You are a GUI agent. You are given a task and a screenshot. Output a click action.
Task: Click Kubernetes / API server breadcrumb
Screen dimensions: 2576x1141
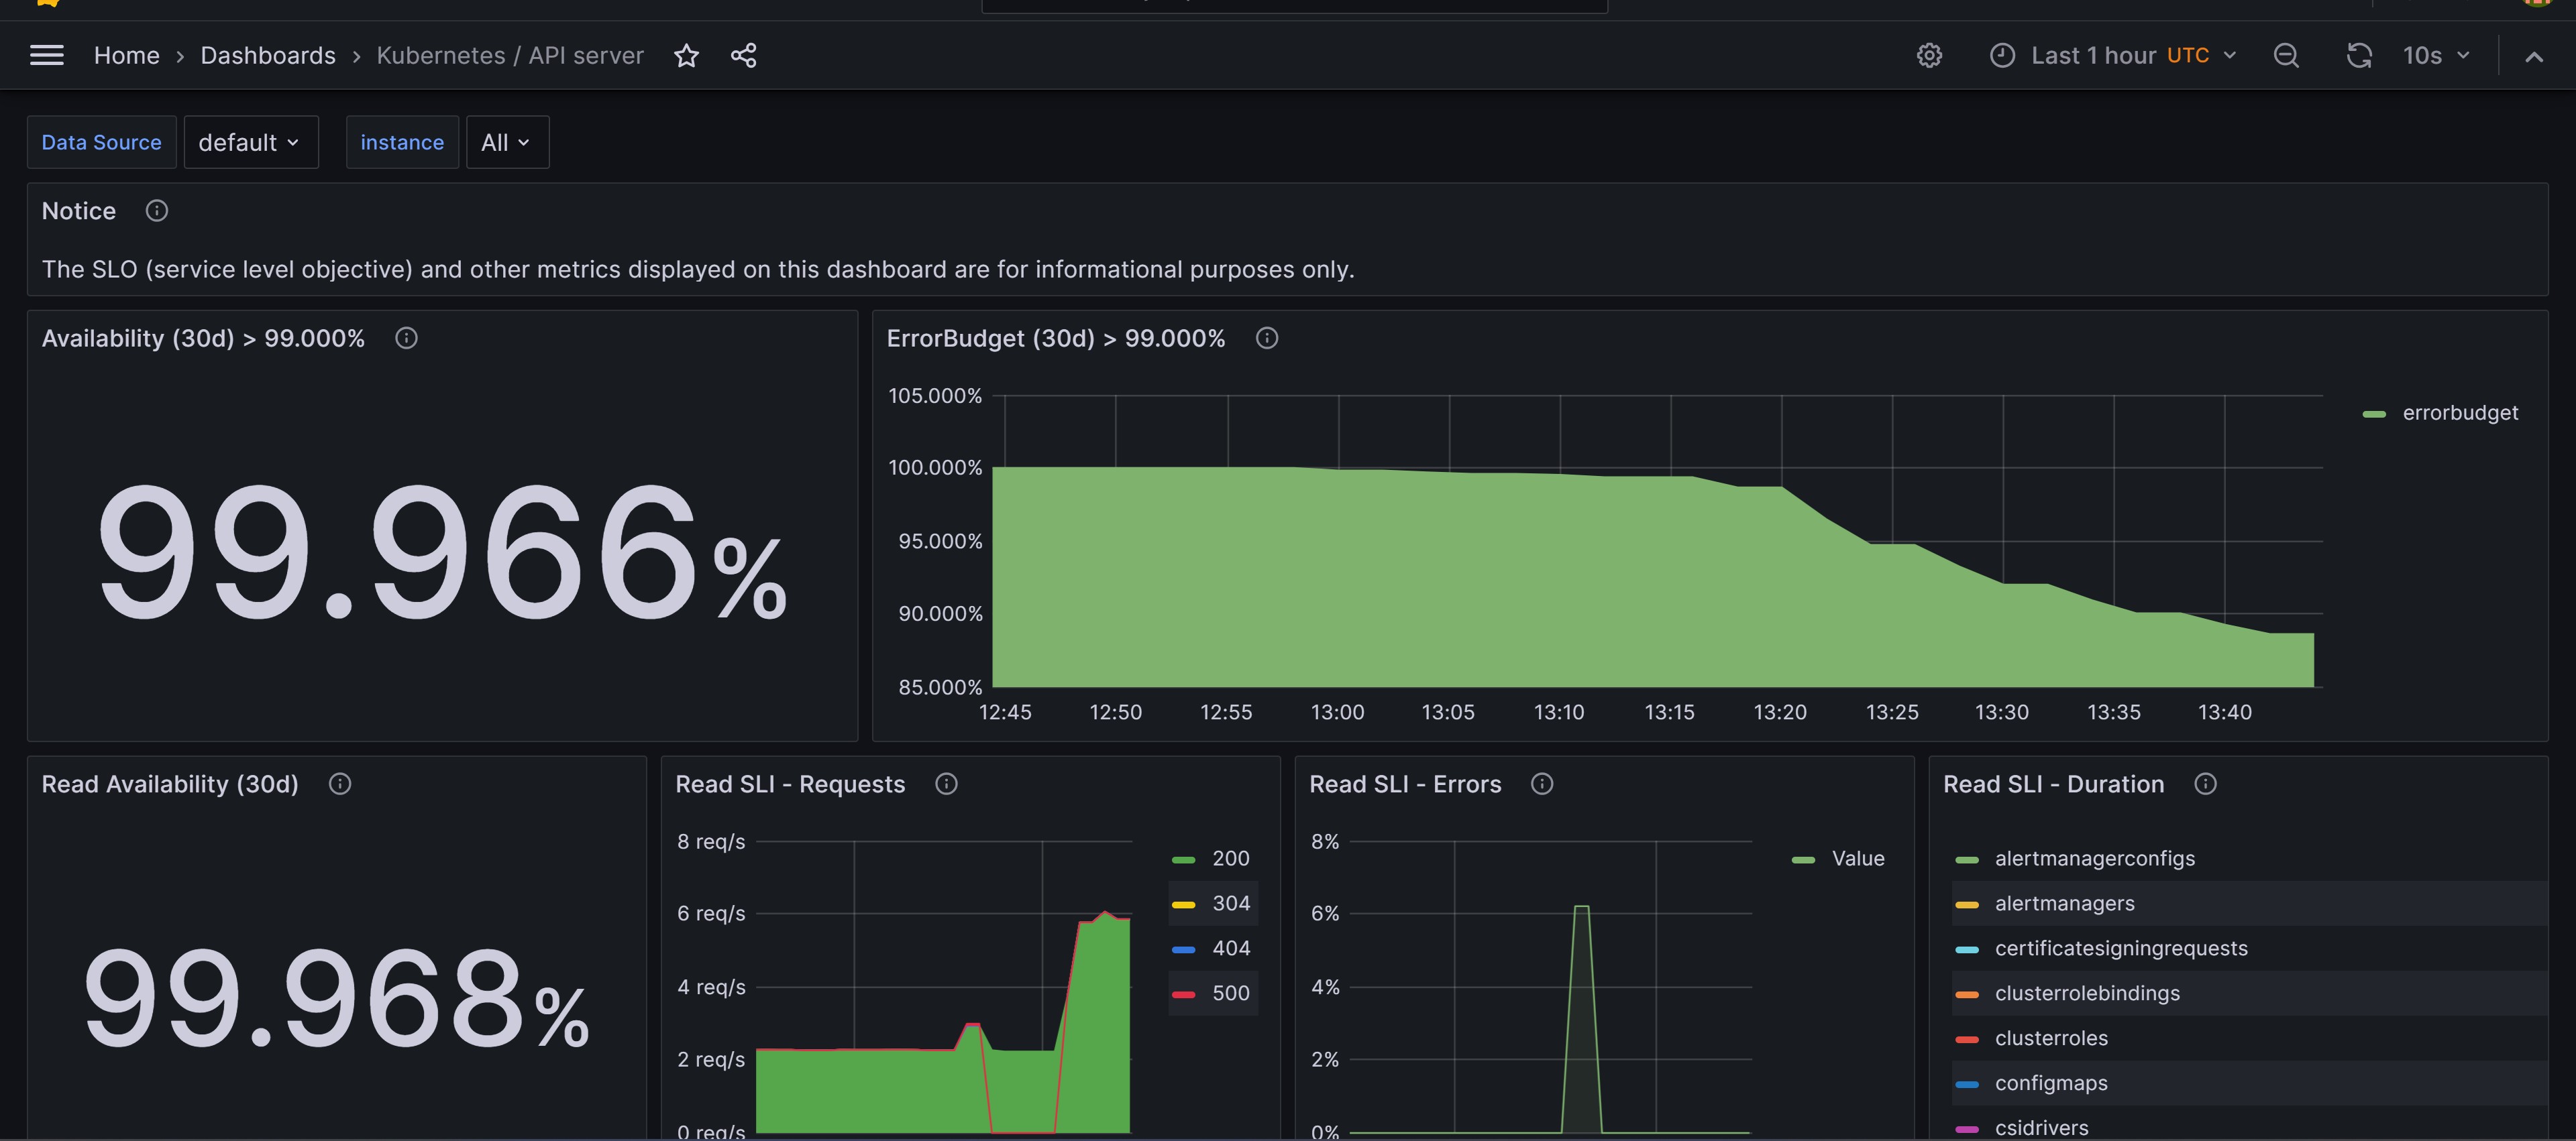click(510, 55)
